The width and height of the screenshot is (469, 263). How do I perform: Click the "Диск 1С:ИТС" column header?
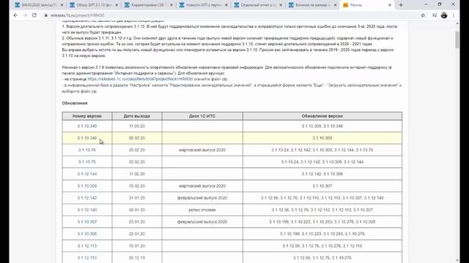pos(202,116)
